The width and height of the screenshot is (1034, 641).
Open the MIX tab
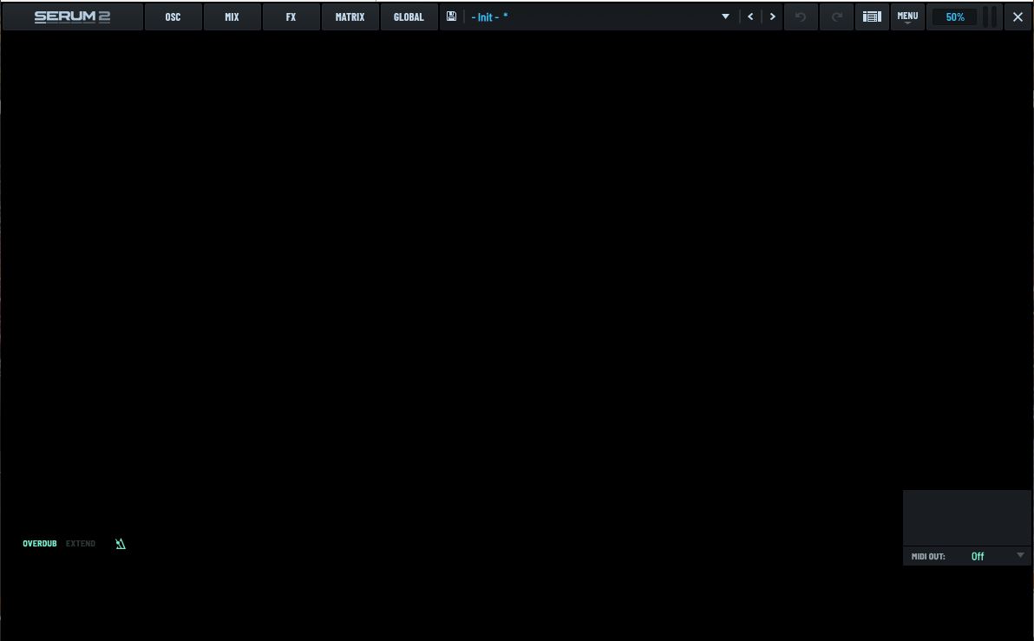pos(232,17)
